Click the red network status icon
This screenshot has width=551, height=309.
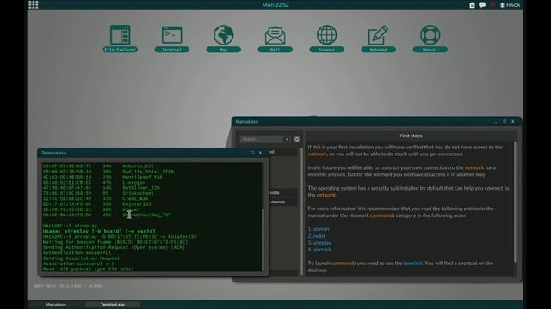492,5
